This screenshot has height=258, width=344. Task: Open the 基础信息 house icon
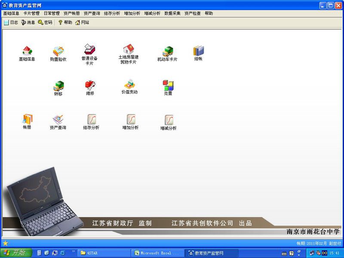(x=27, y=51)
